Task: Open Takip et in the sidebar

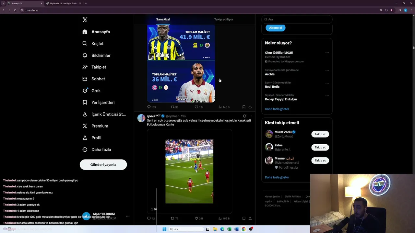Action: (x=94, y=67)
